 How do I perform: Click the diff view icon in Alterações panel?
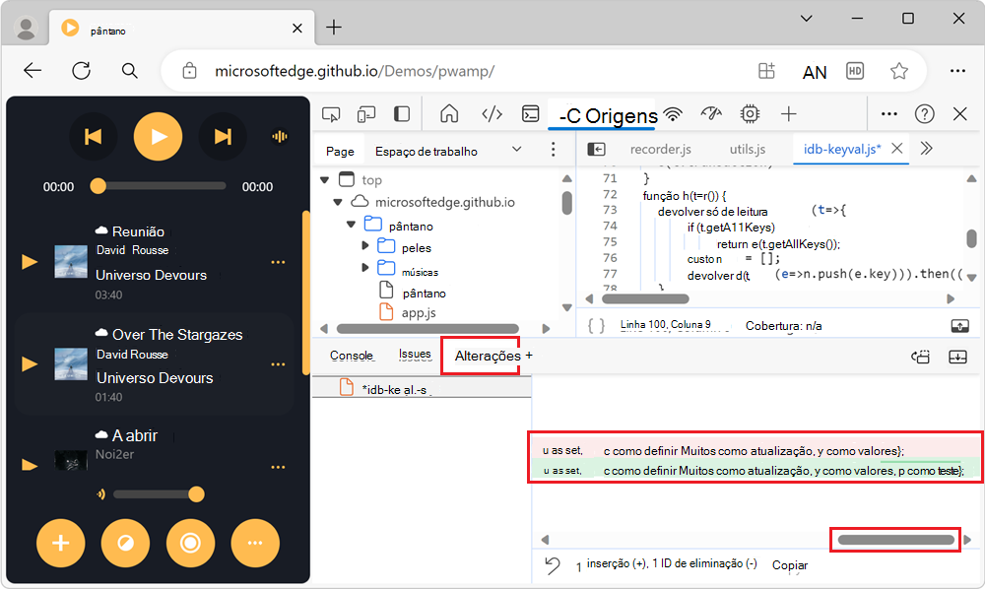click(920, 358)
